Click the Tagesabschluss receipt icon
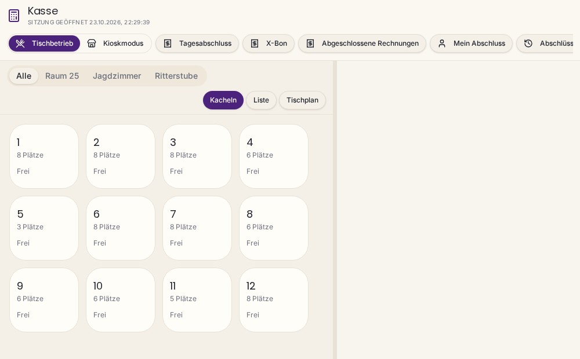Image resolution: width=580 pixels, height=359 pixels. pyautogui.click(x=168, y=43)
